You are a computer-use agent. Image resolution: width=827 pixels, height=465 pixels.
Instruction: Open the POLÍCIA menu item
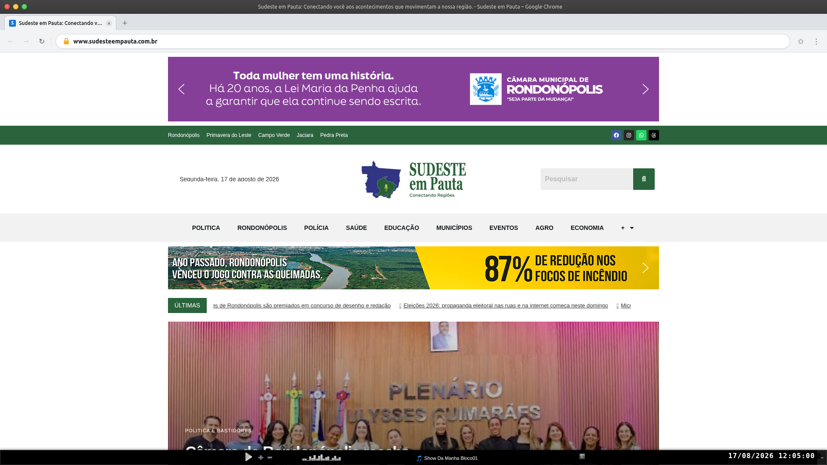pyautogui.click(x=316, y=228)
